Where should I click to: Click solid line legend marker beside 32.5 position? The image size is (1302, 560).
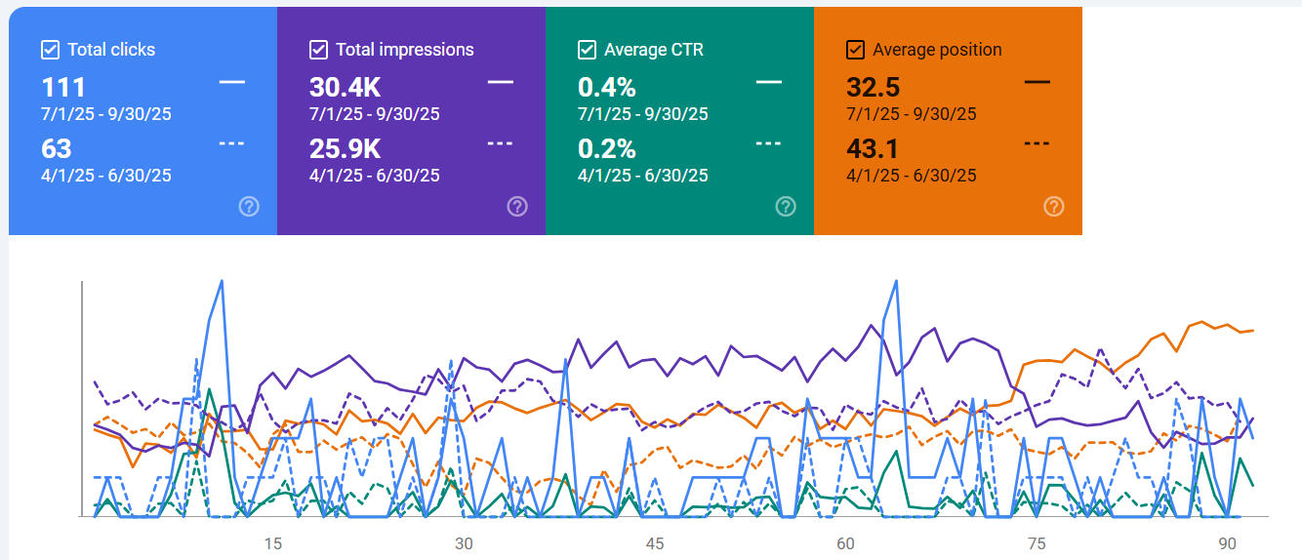(1038, 83)
